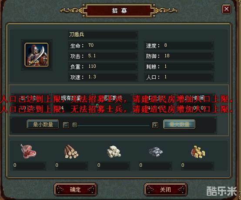This screenshot has height=200, width=241.
Task: Click the 关闭 button
Action: (x=166, y=190)
